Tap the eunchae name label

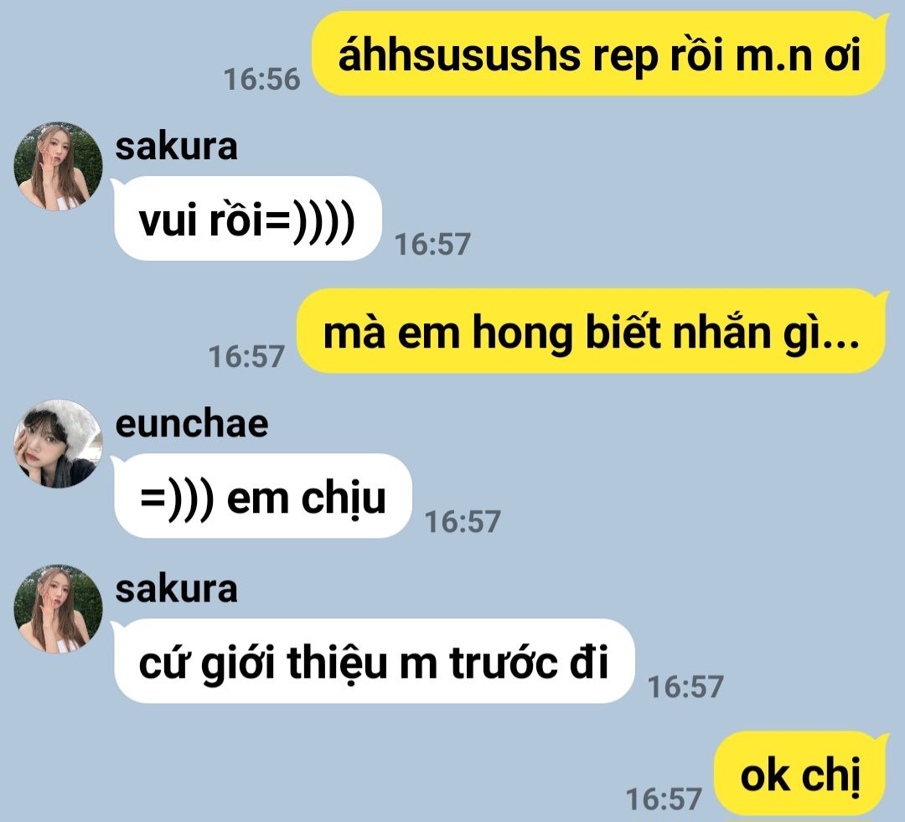[192, 424]
